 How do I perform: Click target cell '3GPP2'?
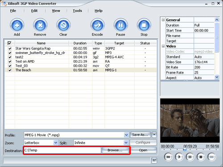pos(110,49)
